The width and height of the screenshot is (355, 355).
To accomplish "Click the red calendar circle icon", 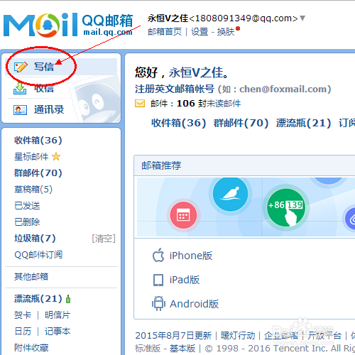I will [x=183, y=215].
